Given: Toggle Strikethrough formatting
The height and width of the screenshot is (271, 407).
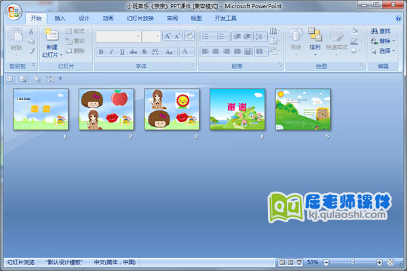Looking at the screenshot, I should (x=133, y=52).
